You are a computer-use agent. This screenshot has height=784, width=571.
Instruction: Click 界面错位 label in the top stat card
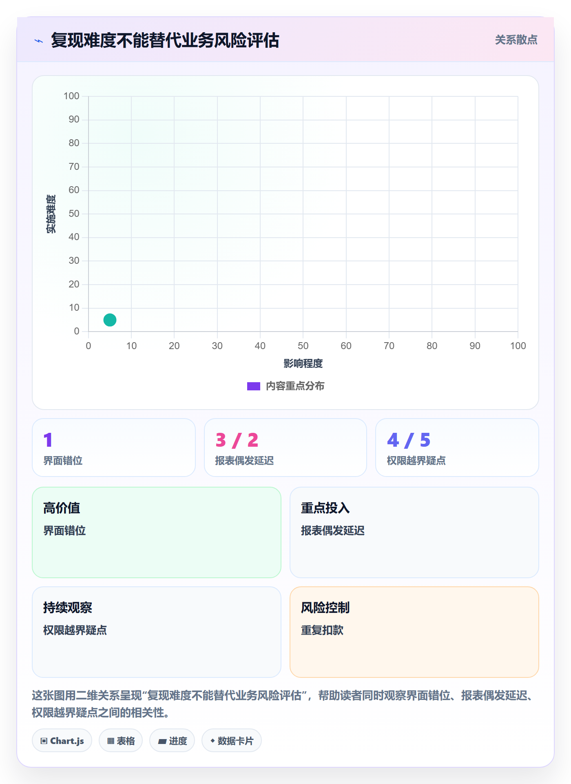[63, 461]
